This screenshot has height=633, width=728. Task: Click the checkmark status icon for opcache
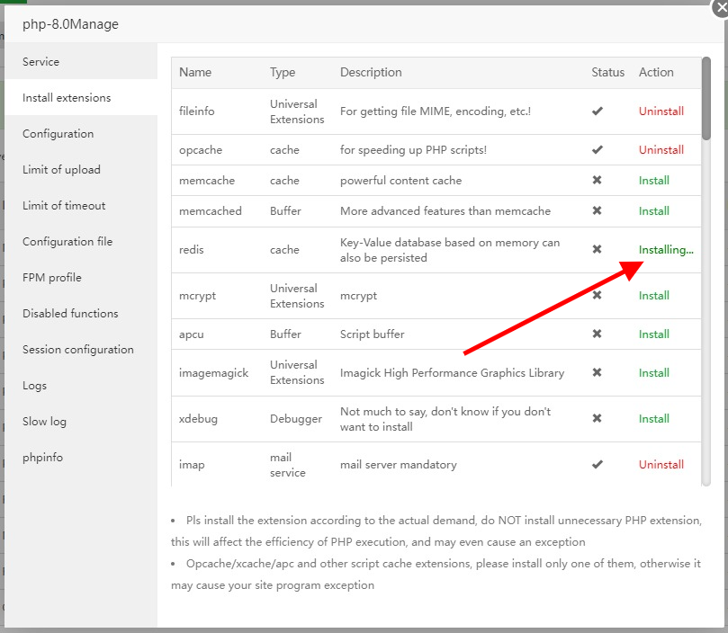pyautogui.click(x=598, y=150)
